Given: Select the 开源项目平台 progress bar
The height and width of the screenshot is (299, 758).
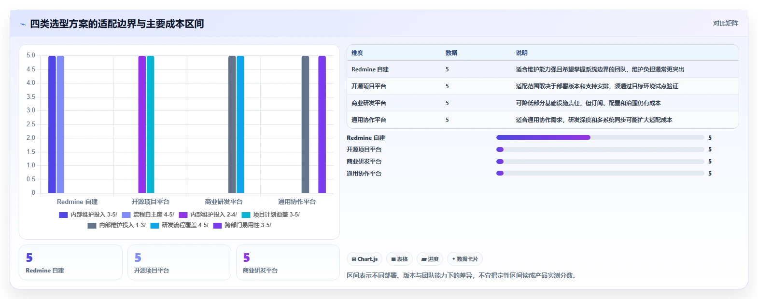Looking at the screenshot, I should 600,149.
